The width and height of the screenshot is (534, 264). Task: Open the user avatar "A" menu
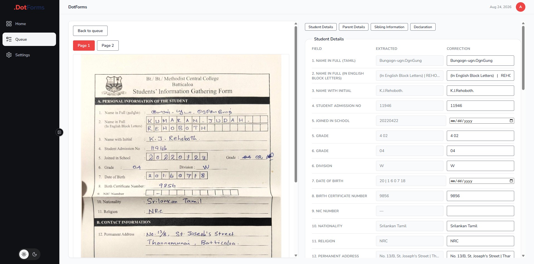click(520, 7)
